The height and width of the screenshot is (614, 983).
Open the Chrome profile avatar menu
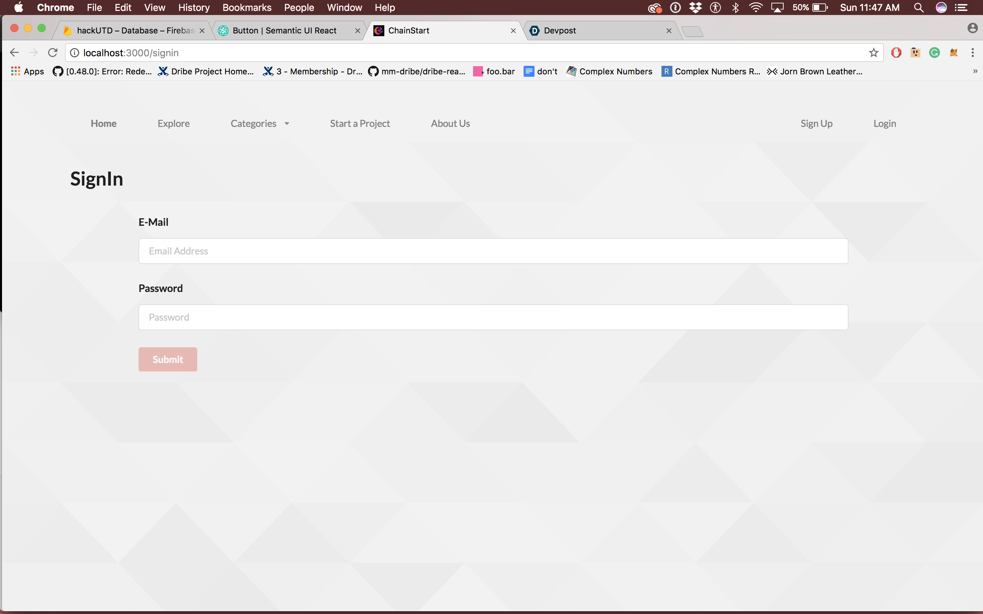972,28
